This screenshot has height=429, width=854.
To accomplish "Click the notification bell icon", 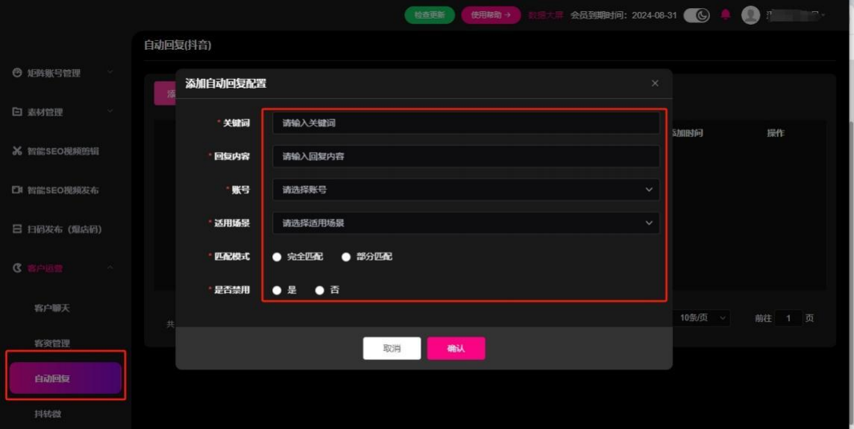I will pyautogui.click(x=725, y=15).
